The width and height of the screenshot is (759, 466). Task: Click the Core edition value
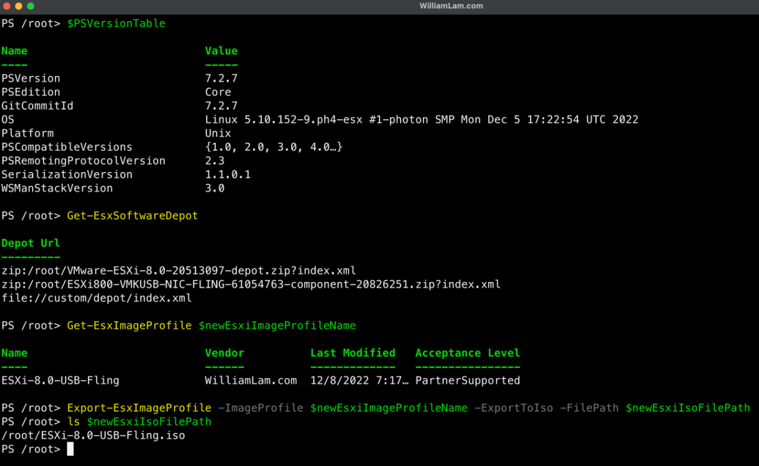218,92
